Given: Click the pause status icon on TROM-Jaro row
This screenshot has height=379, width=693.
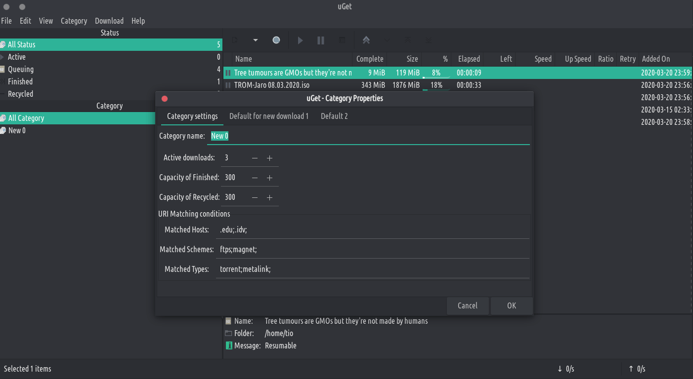Looking at the screenshot, I should [x=228, y=85].
